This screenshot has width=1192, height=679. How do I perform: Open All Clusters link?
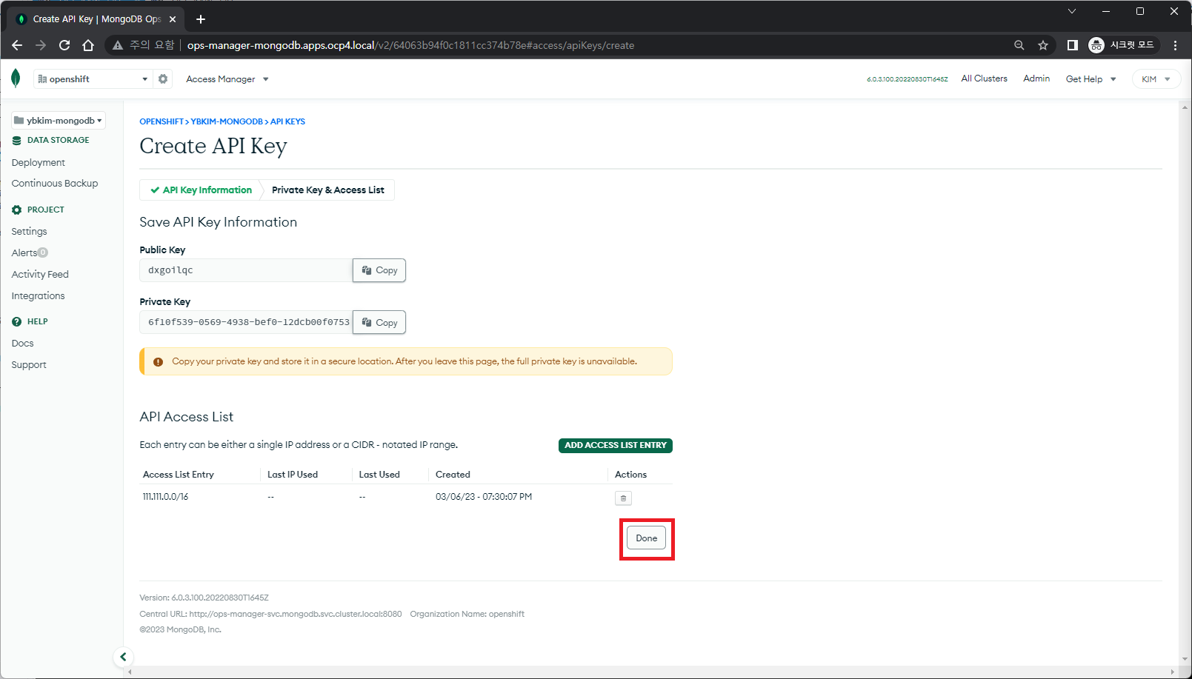point(984,78)
